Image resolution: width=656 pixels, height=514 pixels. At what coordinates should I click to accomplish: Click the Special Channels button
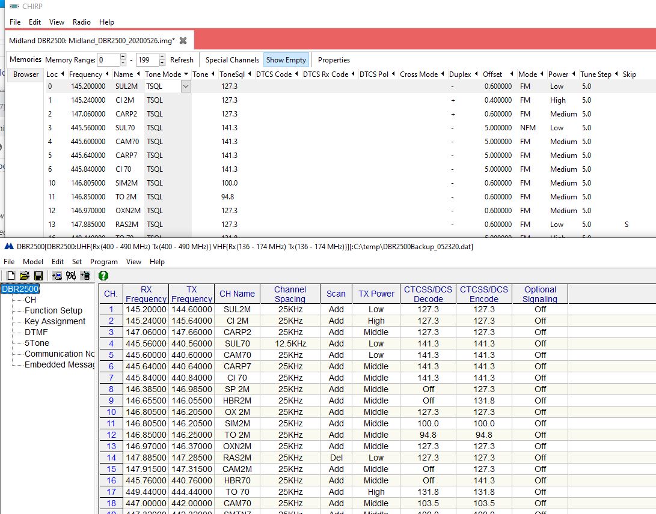coord(232,60)
